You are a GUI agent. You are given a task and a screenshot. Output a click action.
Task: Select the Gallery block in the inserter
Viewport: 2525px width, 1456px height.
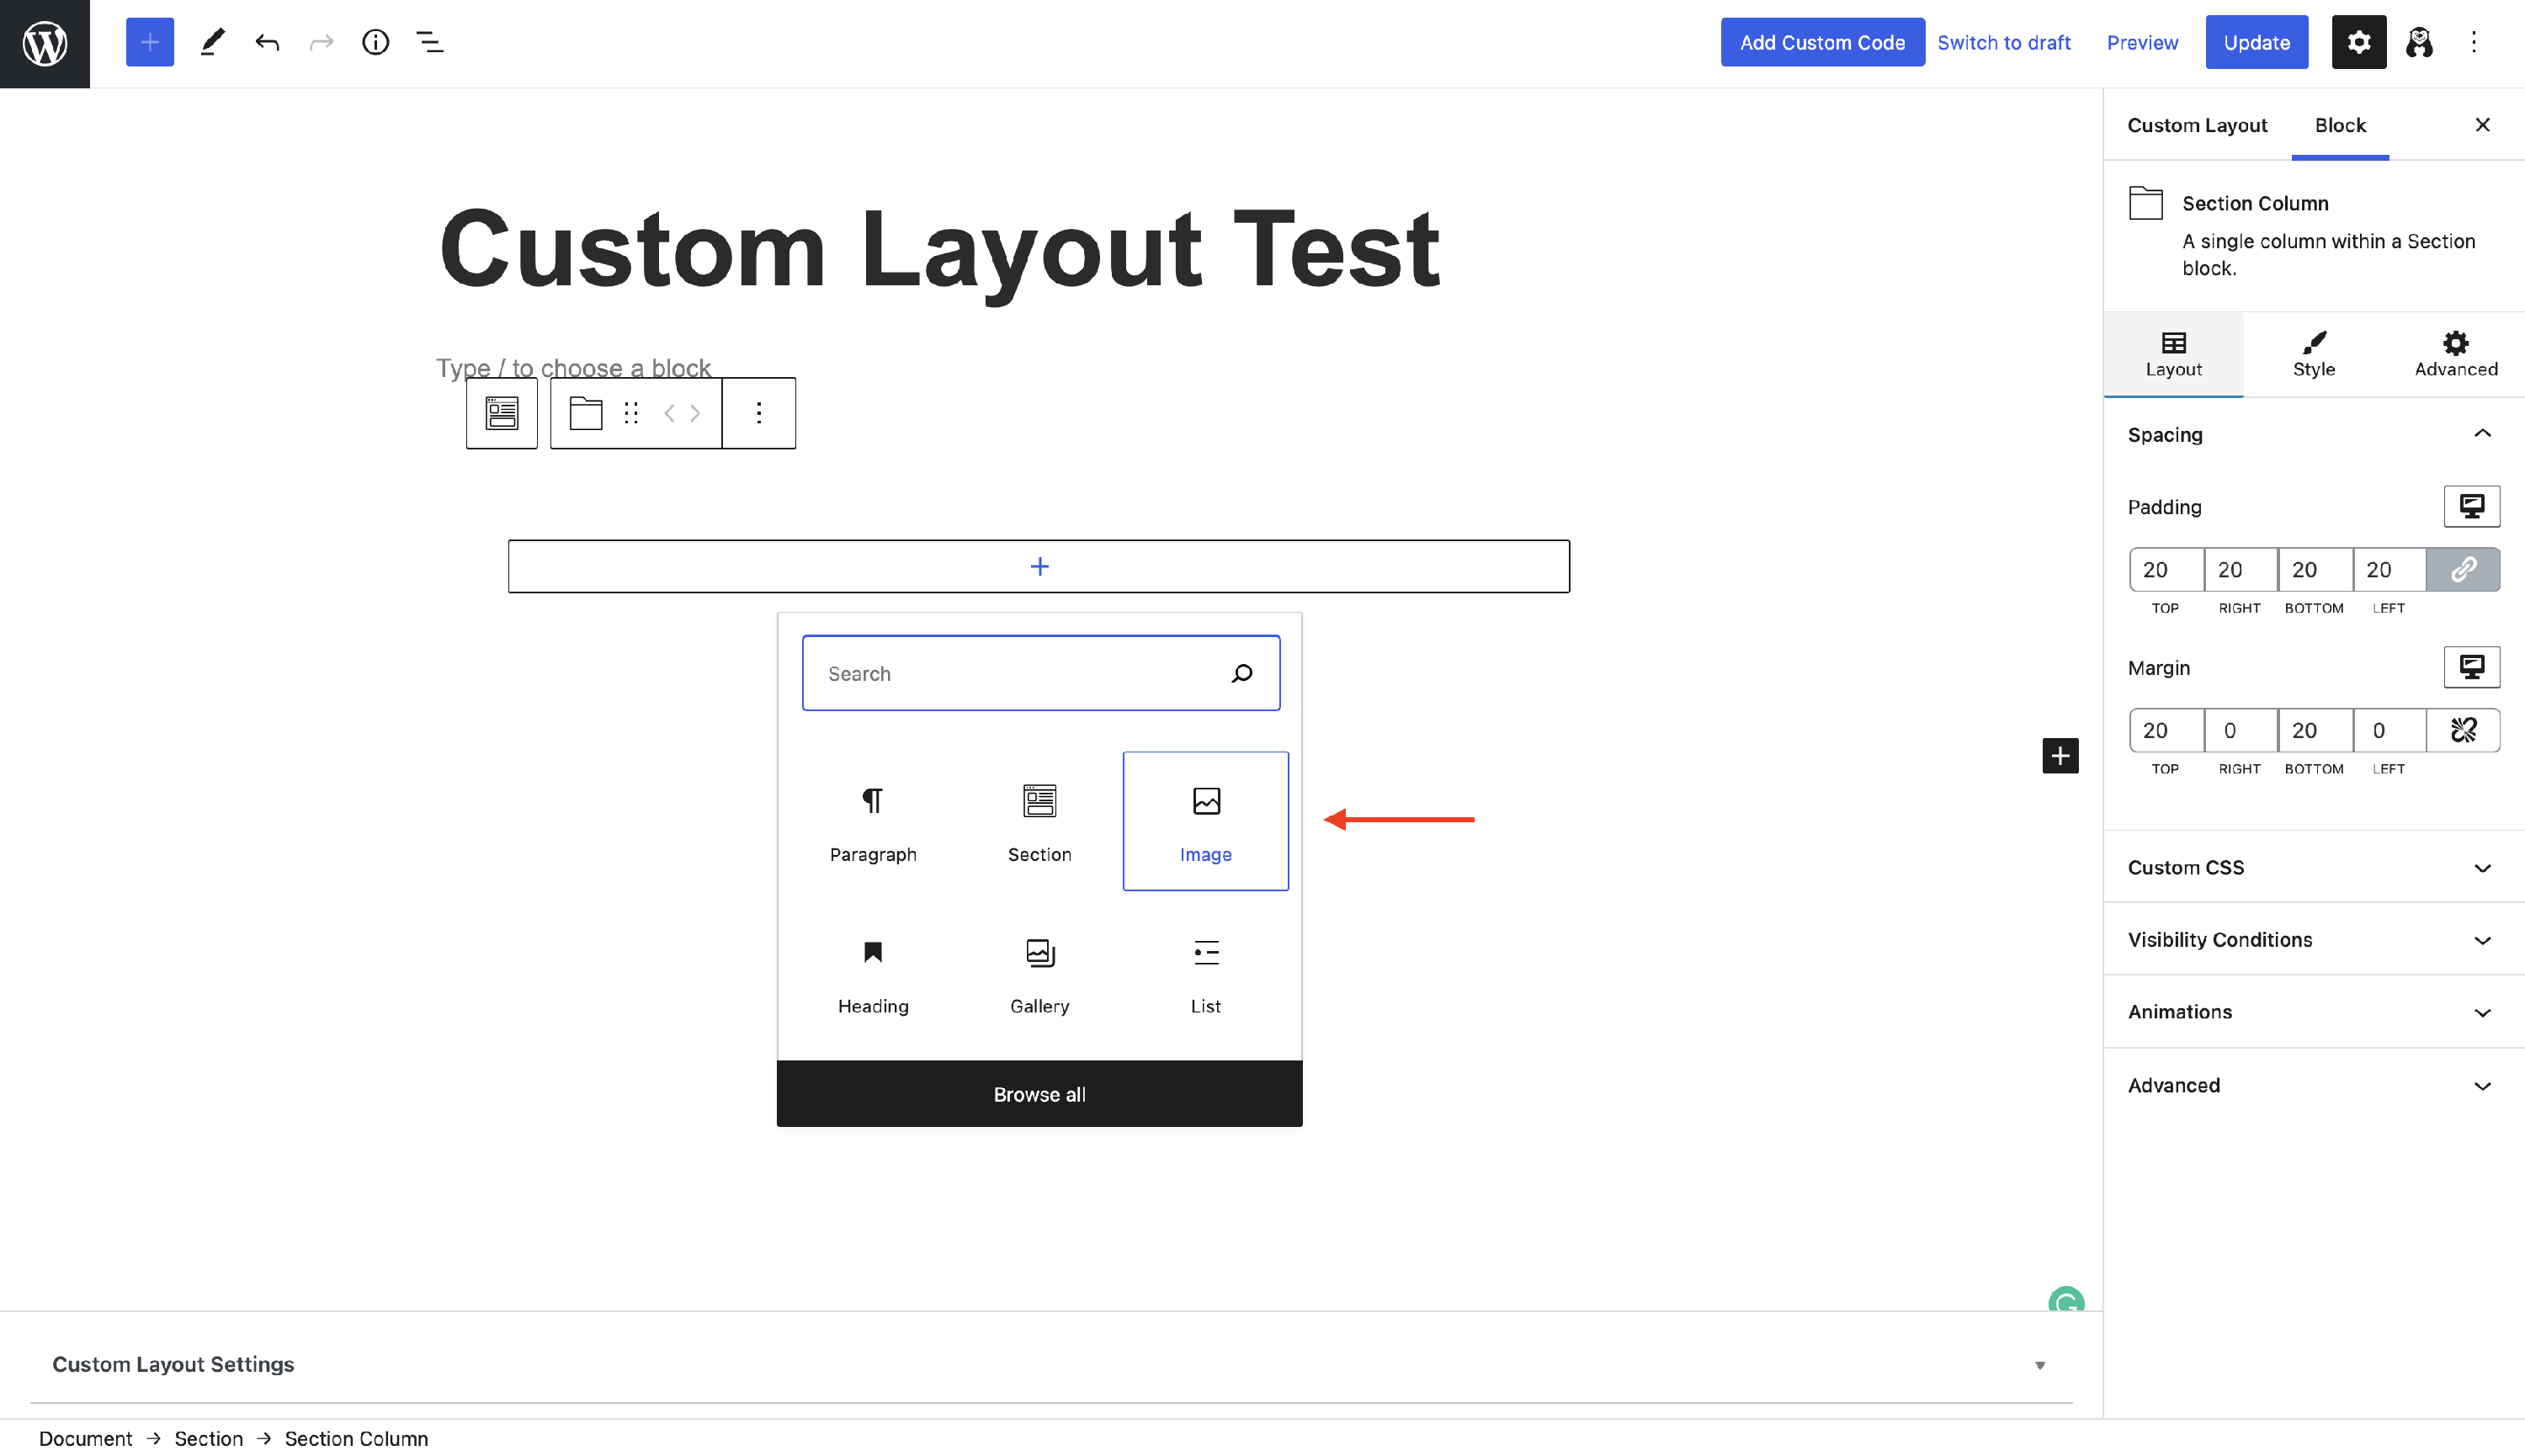1039,975
